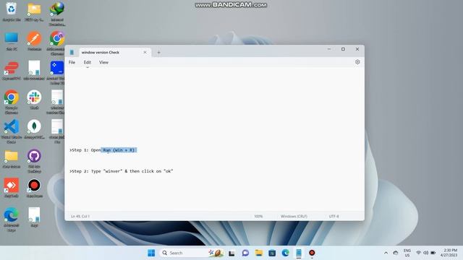Image resolution: width=463 pixels, height=260 pixels.
Task: Click the Windows (CRLF) status entry
Action: click(x=294, y=217)
